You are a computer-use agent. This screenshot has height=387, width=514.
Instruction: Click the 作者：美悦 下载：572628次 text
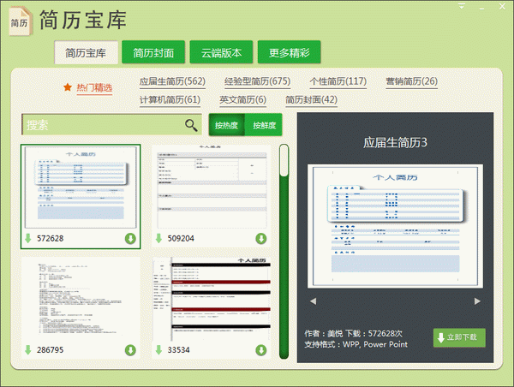pyautogui.click(x=353, y=334)
